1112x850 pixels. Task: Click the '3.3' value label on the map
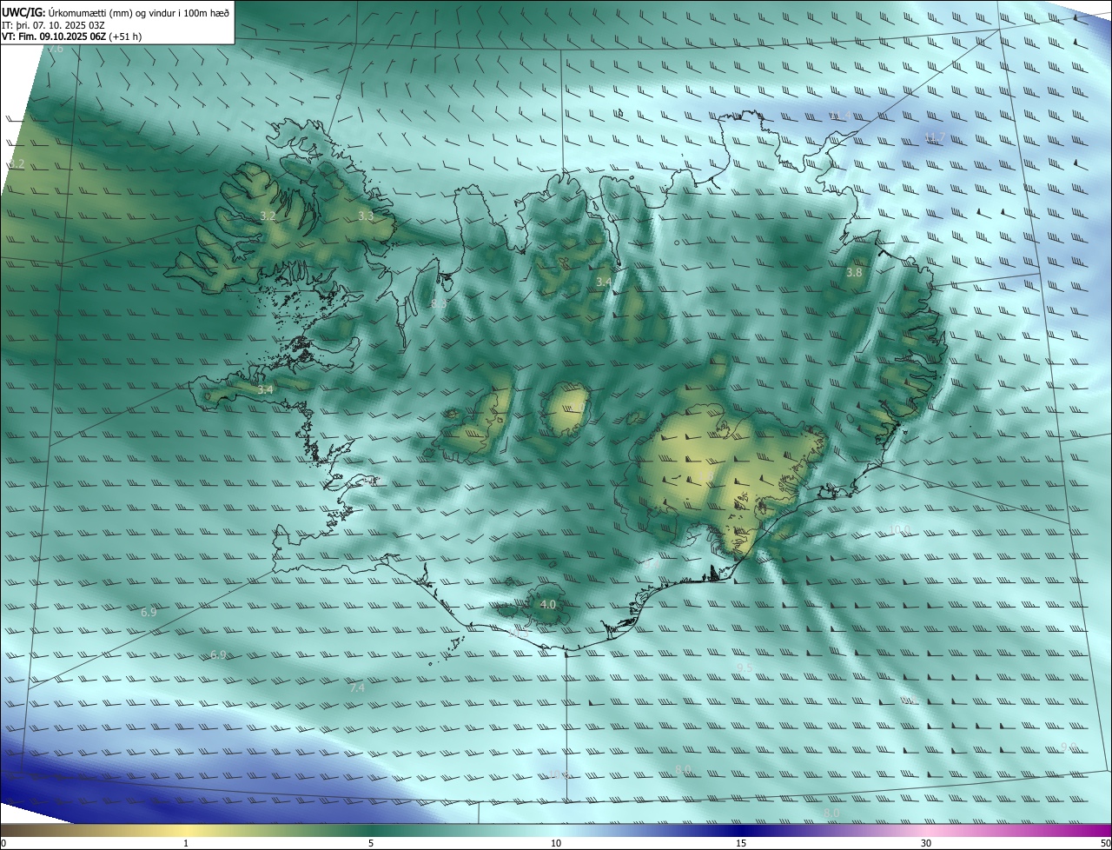pos(366,216)
